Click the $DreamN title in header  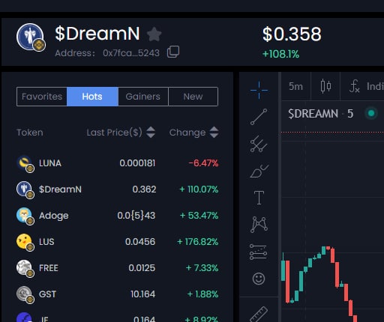tap(97, 34)
